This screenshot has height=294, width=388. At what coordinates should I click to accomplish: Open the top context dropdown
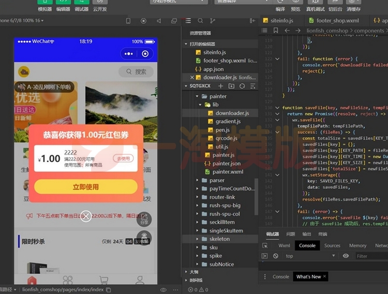tap(310, 256)
